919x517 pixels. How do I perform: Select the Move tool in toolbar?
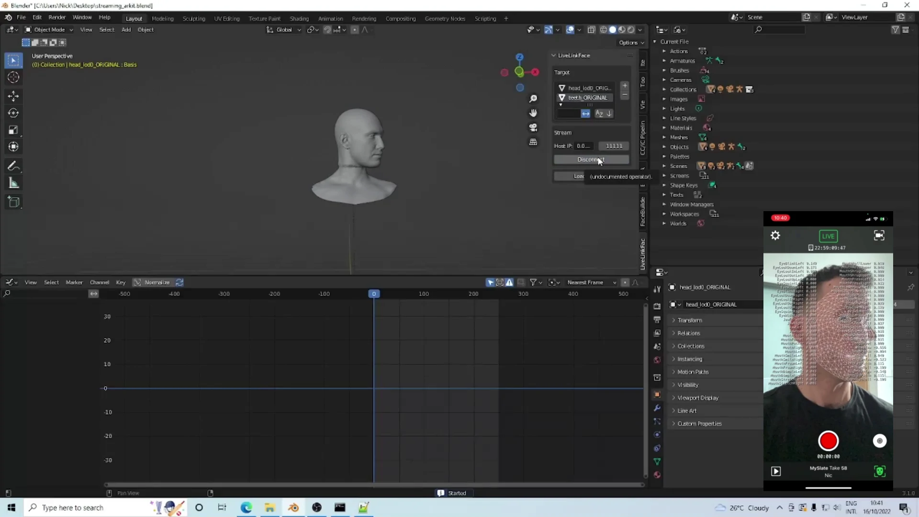pyautogui.click(x=13, y=96)
